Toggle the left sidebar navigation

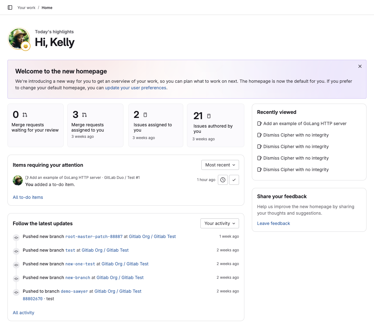click(x=10, y=7)
